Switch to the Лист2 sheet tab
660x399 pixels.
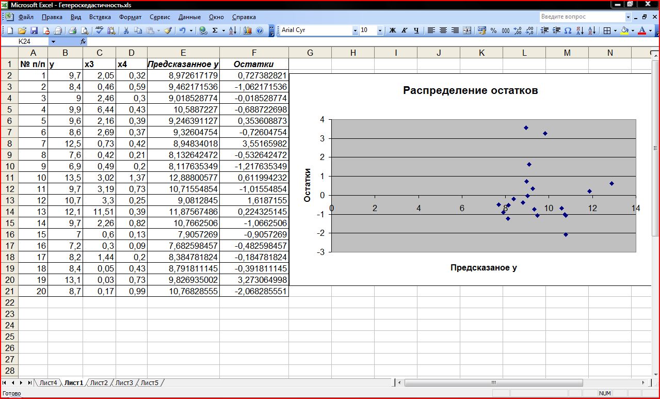click(99, 382)
